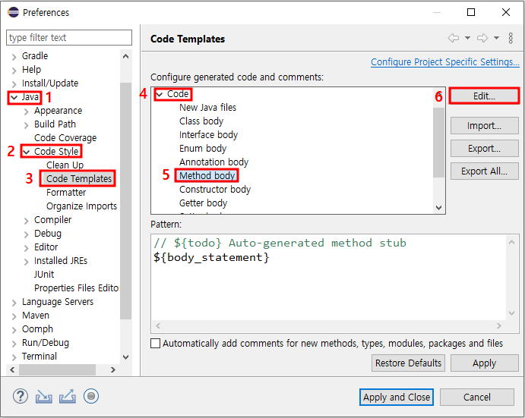Select Clean Up preference page
The image size is (525, 418).
pos(65,165)
